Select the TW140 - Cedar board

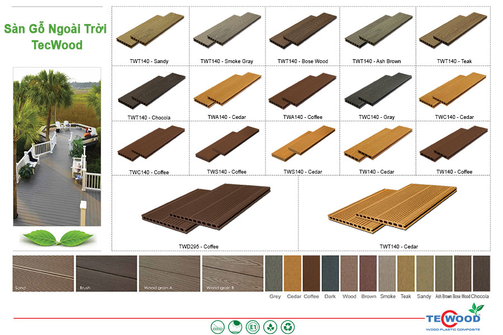378,143
